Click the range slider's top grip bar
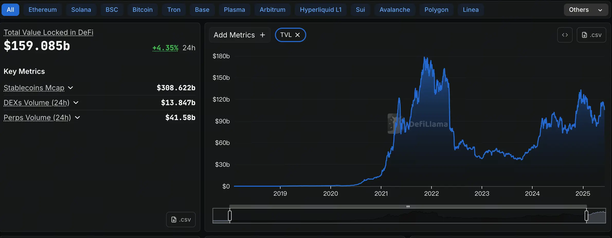 click(x=408, y=206)
